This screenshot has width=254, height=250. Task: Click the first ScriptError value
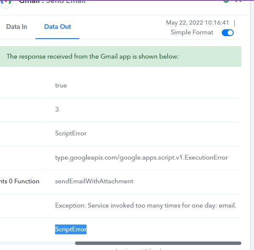71,133
